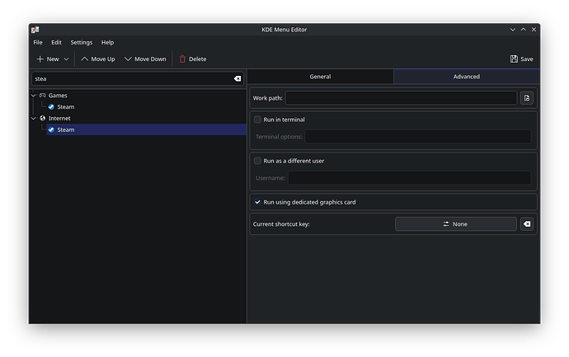The image size is (569, 357).
Task: Switch to the Advanced tab
Action: (x=466, y=77)
